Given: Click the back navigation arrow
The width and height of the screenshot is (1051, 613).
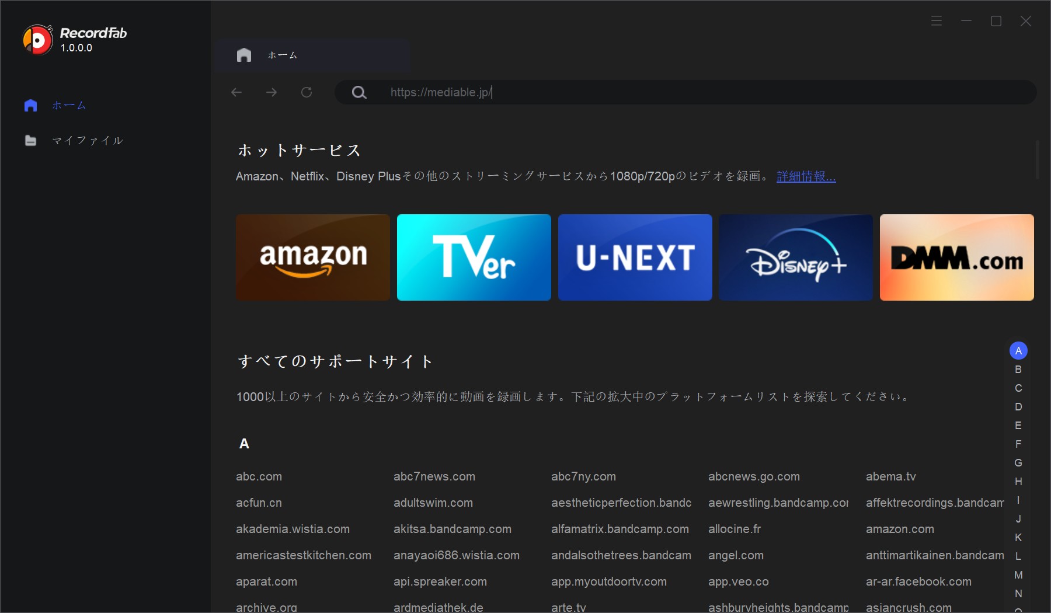Looking at the screenshot, I should tap(236, 92).
